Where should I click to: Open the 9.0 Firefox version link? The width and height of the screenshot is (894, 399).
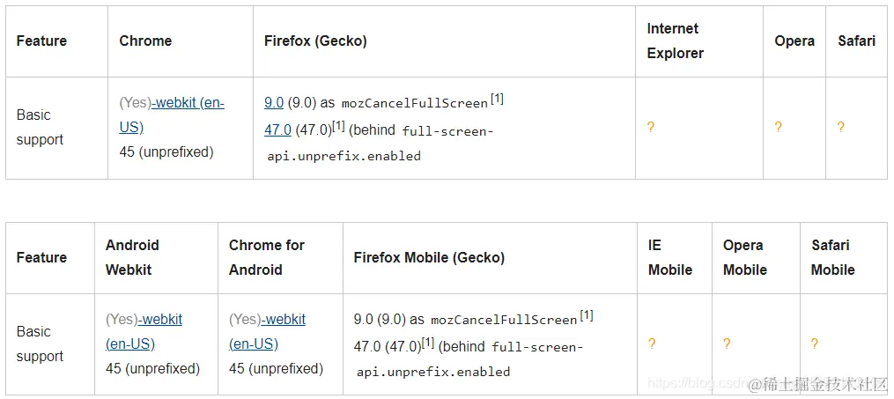pos(274,103)
